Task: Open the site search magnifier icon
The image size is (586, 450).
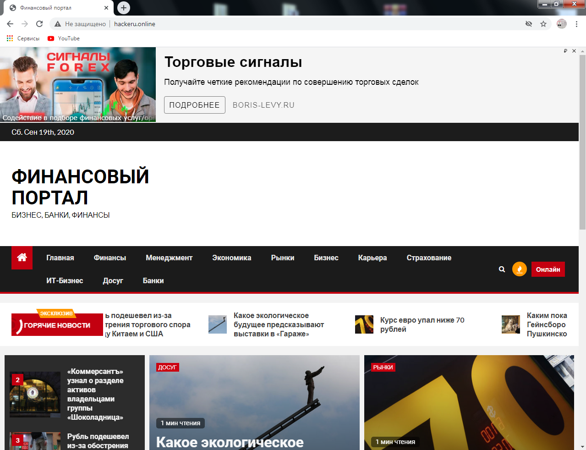Action: pyautogui.click(x=502, y=269)
